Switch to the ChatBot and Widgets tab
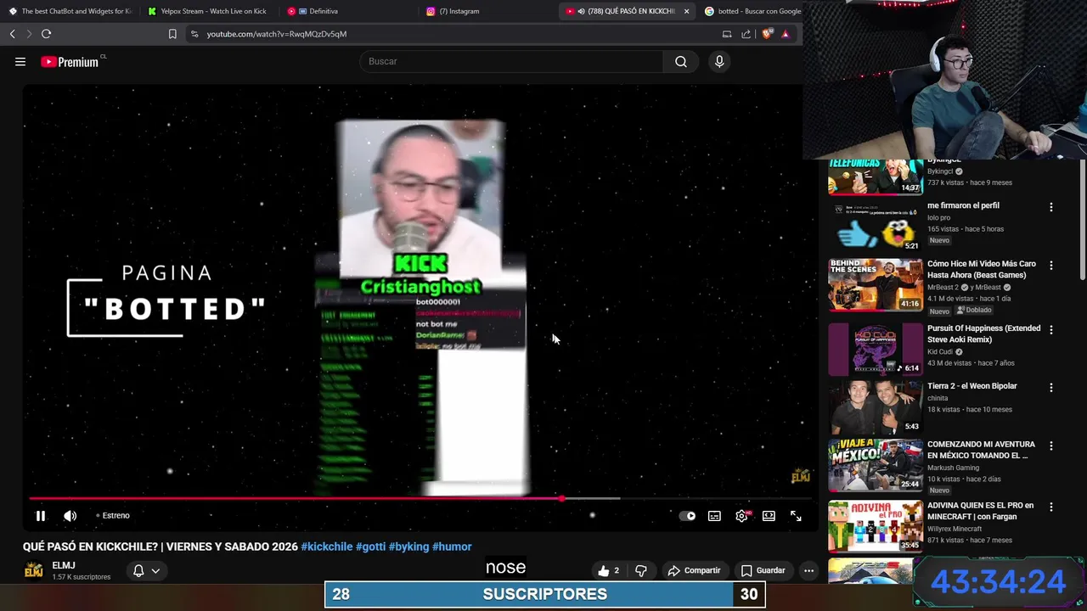Viewport: 1087px width, 611px height. pos(70,11)
